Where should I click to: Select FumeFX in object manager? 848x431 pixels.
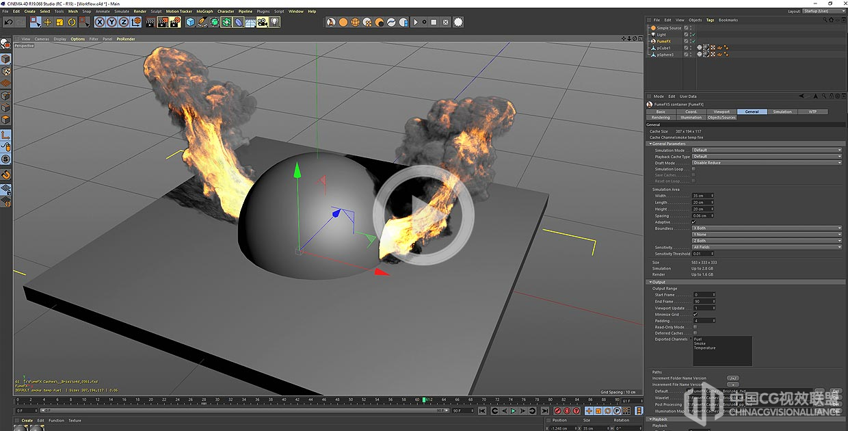tap(663, 41)
